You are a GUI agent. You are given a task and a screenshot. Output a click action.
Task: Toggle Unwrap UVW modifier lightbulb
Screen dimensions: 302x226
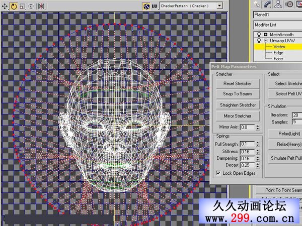click(x=259, y=41)
